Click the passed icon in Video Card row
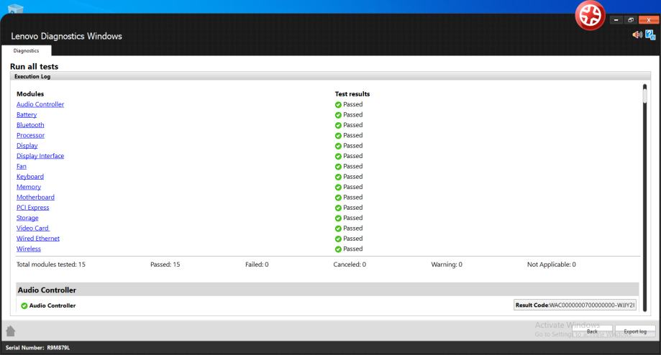The width and height of the screenshot is (661, 355). click(338, 229)
